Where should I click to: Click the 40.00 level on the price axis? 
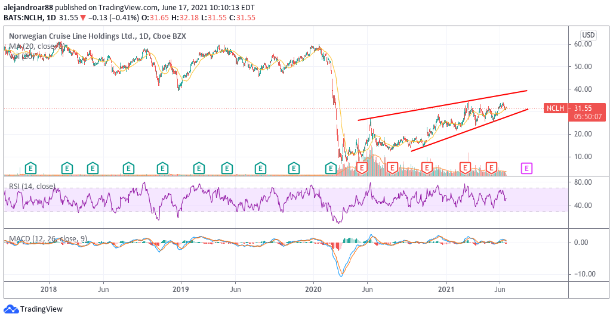coord(583,89)
